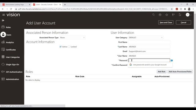Click the Last Name field
This screenshot has width=196, height=110.
pos(149,47)
